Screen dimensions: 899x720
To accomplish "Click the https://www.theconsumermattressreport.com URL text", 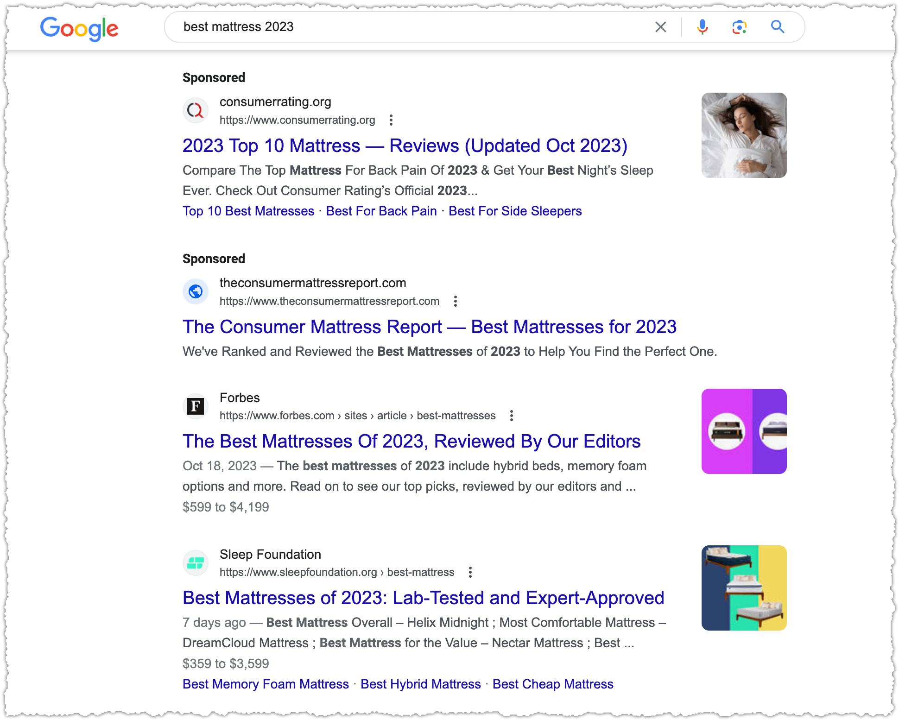I will point(329,301).
